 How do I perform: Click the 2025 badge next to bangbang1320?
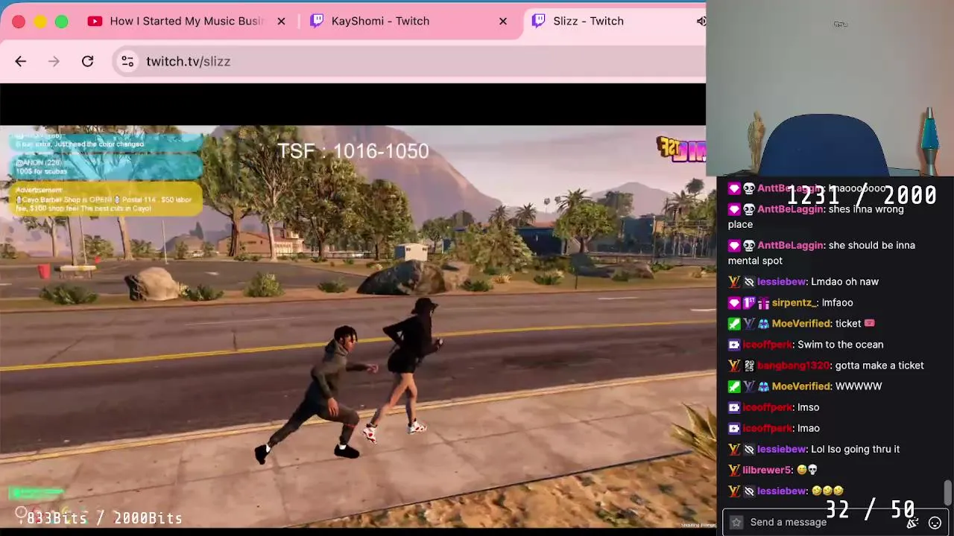(x=749, y=366)
